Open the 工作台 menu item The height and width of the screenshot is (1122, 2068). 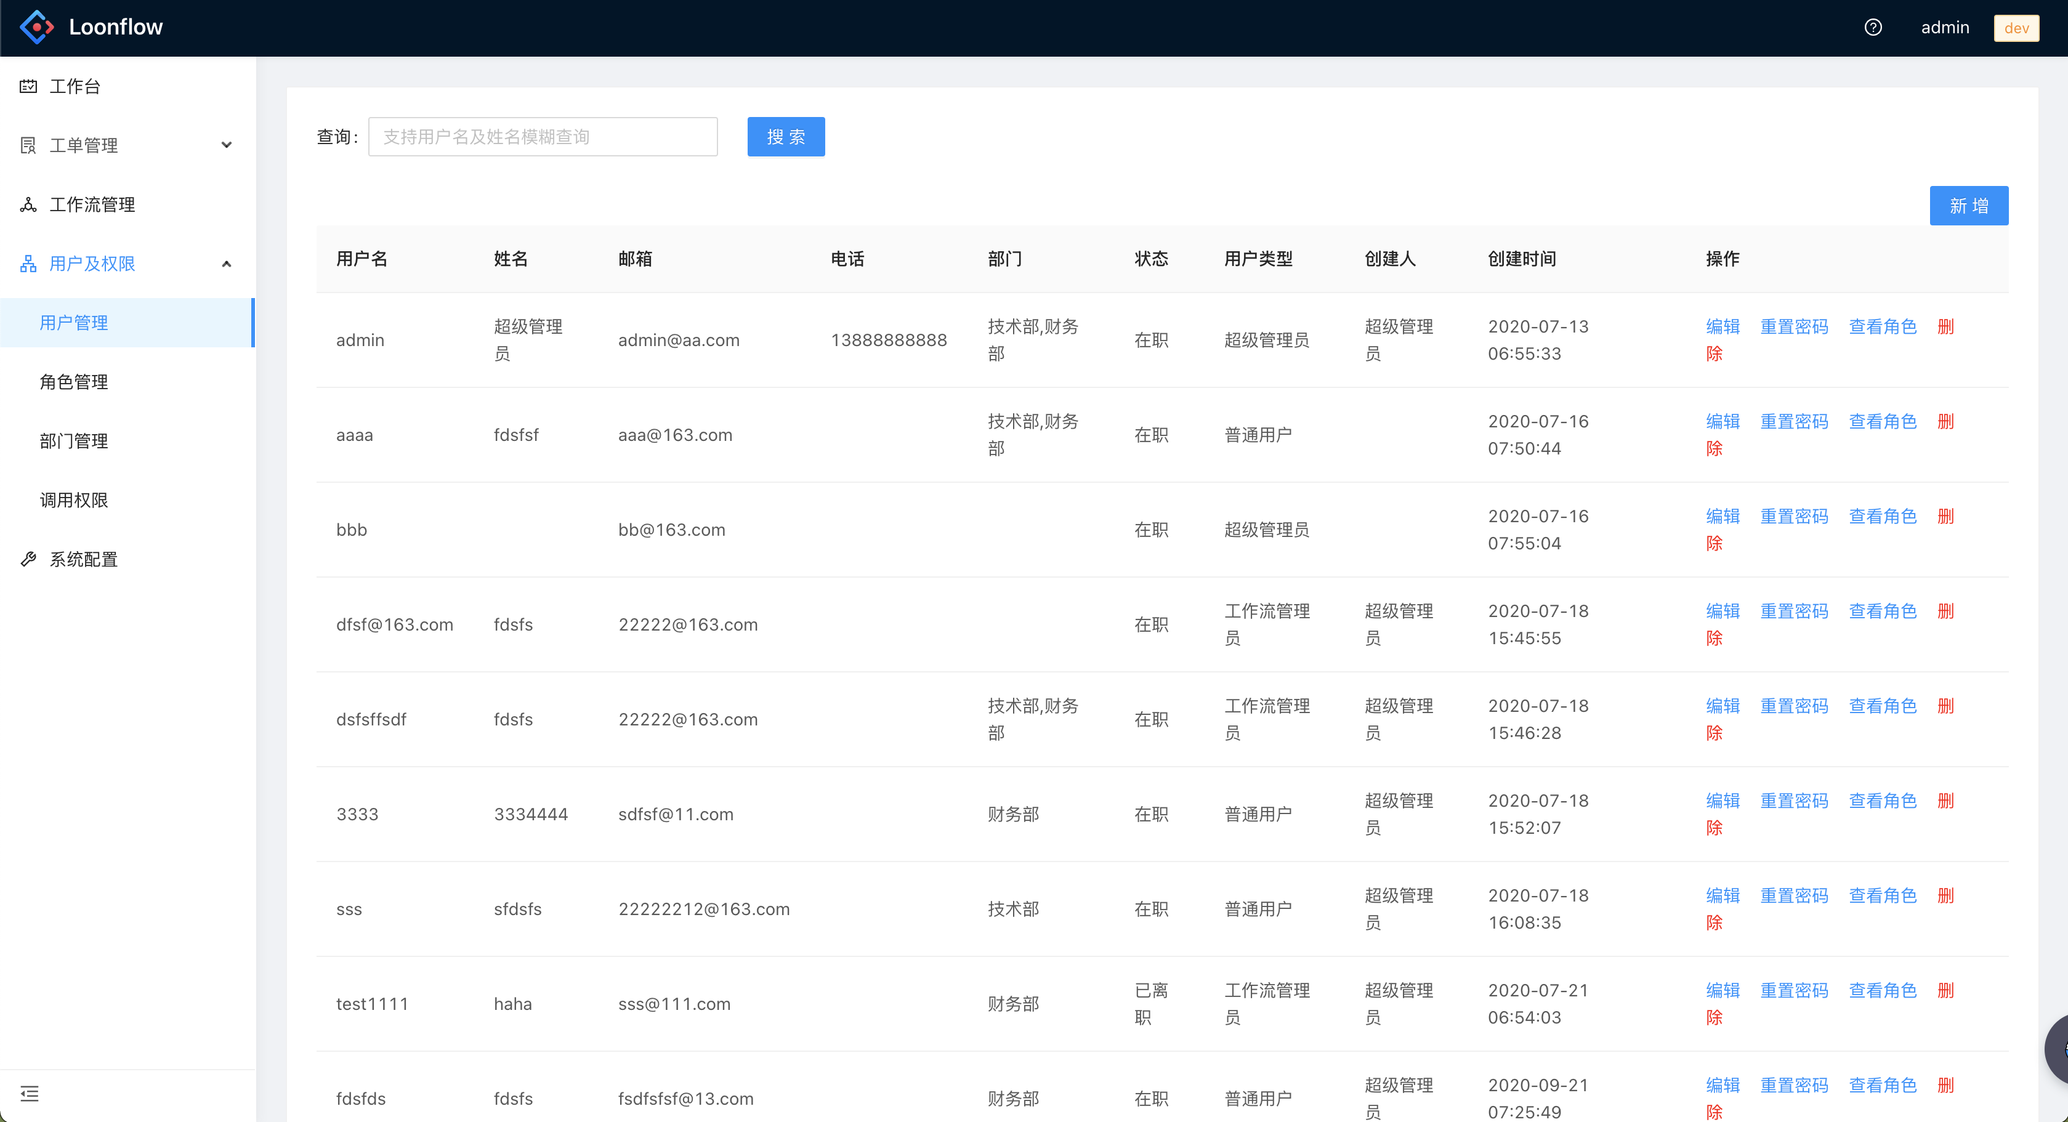pyautogui.click(x=127, y=86)
